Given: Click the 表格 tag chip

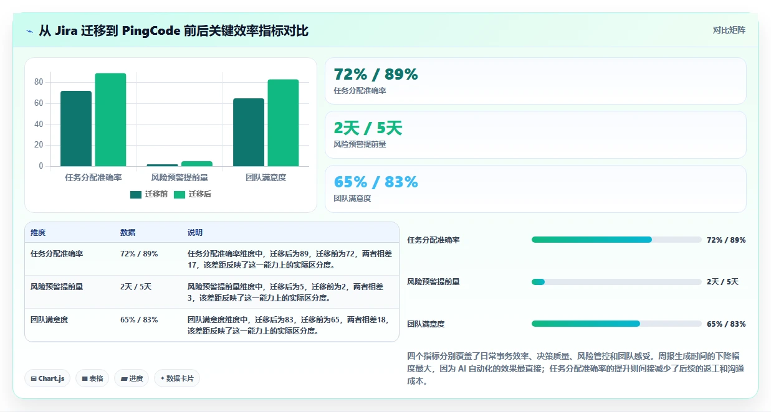Looking at the screenshot, I should [92, 378].
